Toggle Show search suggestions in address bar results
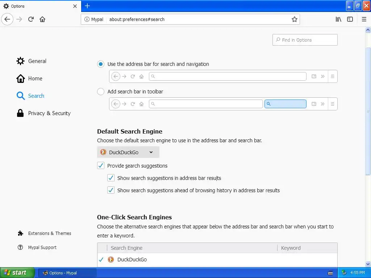371x278 pixels. pyautogui.click(x=111, y=178)
